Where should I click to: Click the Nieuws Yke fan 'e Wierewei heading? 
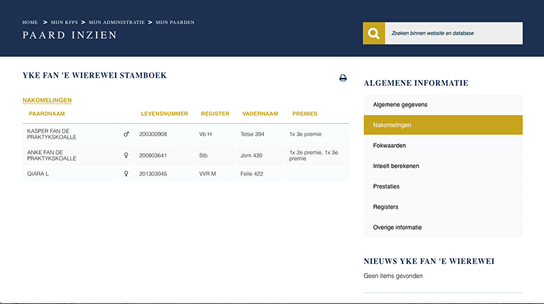click(429, 261)
